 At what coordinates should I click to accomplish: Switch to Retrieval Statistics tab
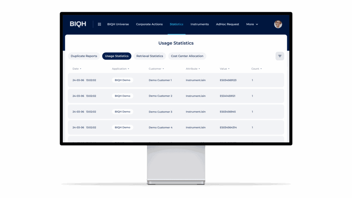150,56
